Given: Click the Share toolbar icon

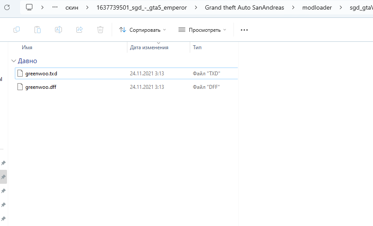Looking at the screenshot, I should (79, 30).
